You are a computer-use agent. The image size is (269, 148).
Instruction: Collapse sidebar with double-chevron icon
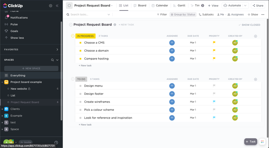coord(57,6)
